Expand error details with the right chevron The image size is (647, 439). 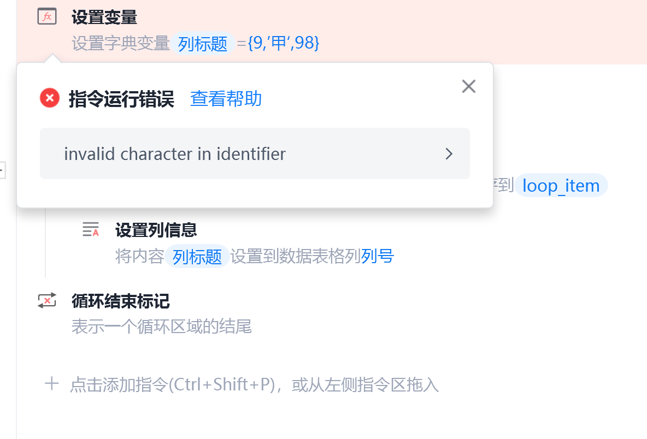449,154
